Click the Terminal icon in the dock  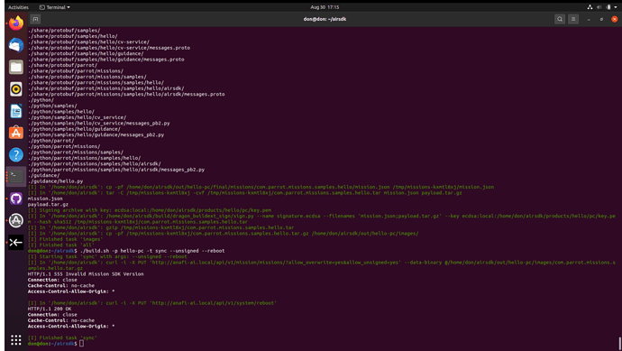16,176
